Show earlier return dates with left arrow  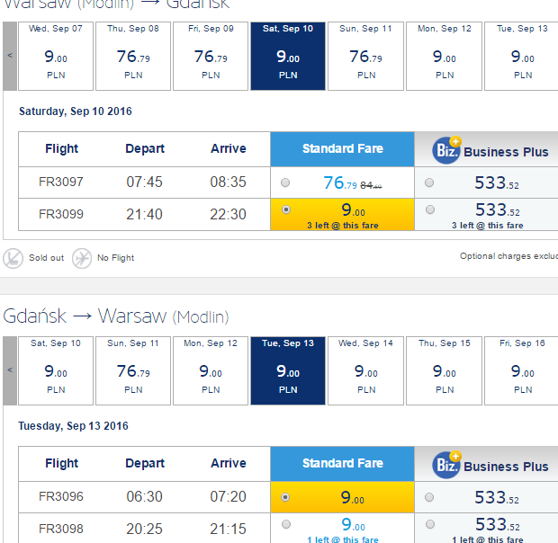10,370
